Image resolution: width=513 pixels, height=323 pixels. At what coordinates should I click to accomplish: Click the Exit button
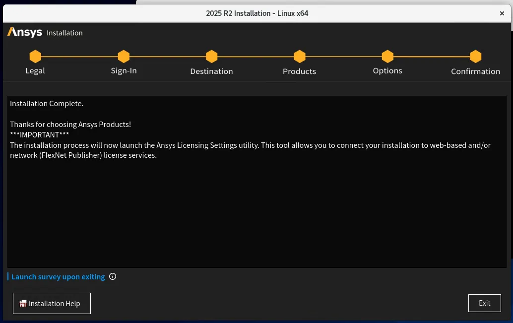(x=485, y=303)
